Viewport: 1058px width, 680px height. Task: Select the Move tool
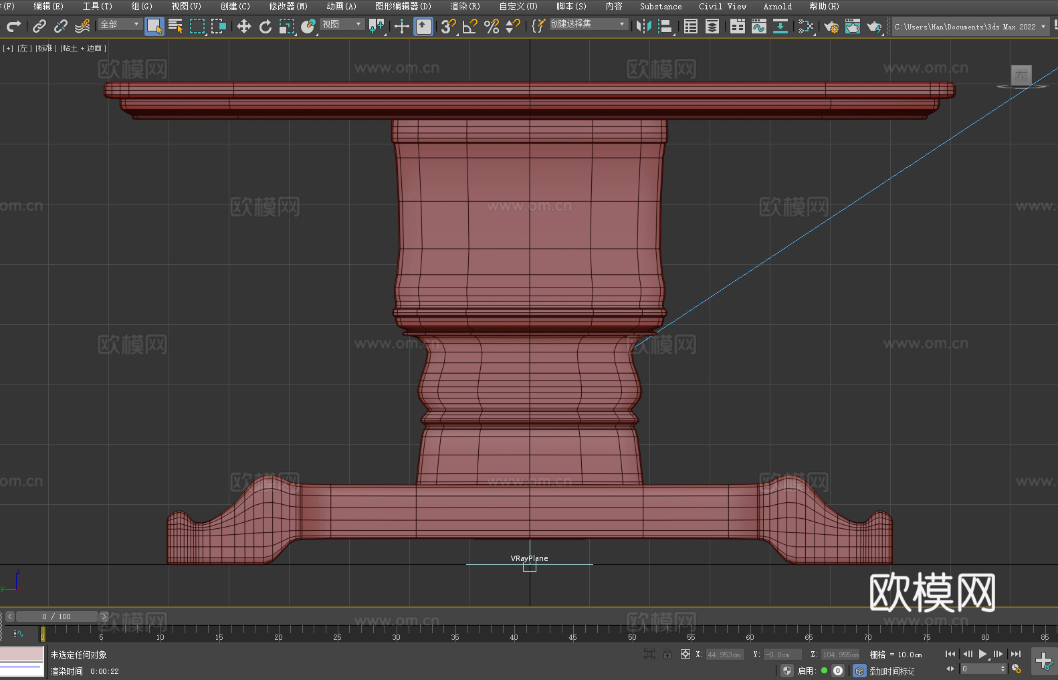[244, 26]
